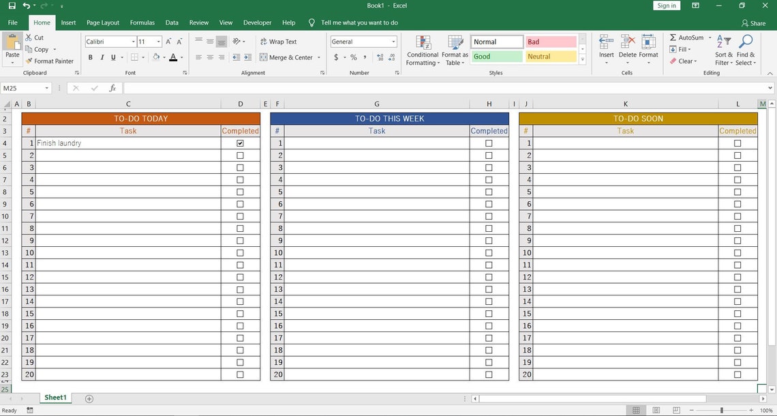The height and width of the screenshot is (416, 777).
Task: Click the Sign in button
Action: [665, 5]
